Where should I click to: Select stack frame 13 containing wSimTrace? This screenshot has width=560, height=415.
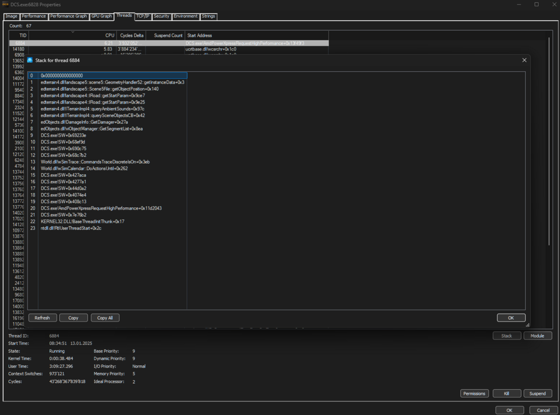[112, 162]
